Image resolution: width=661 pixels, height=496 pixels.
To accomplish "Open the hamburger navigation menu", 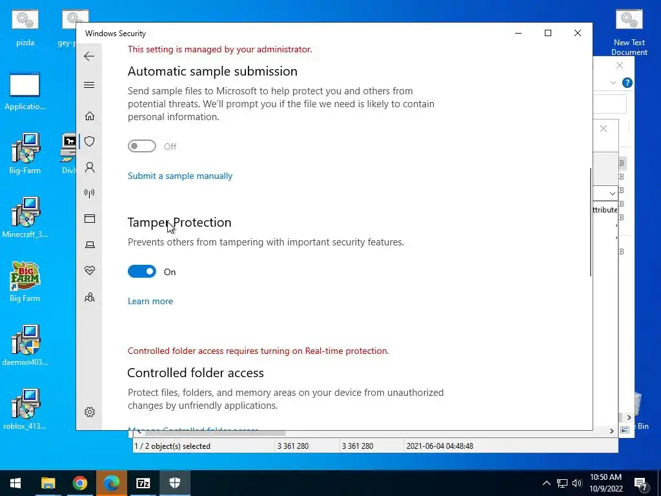I will (89, 85).
